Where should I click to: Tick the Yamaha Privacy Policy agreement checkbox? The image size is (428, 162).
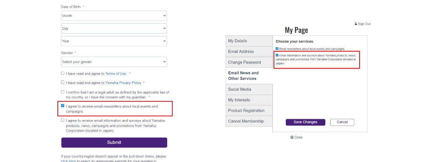63,82
